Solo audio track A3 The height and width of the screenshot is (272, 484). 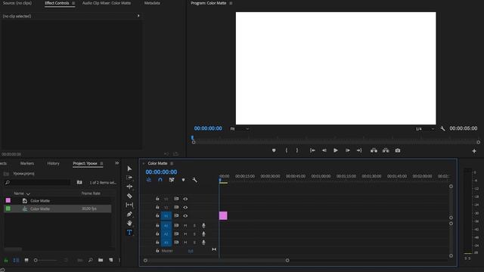194,243
